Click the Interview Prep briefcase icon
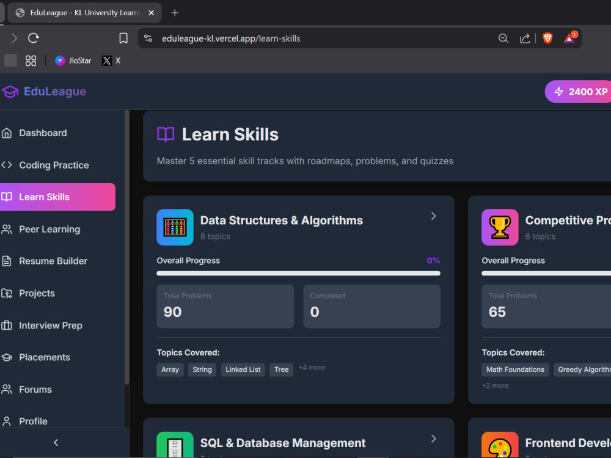Image resolution: width=611 pixels, height=458 pixels. coord(7,325)
